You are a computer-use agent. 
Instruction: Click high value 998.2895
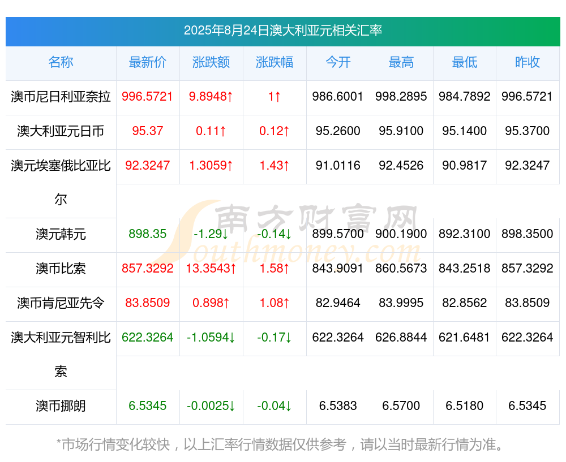pos(401,97)
